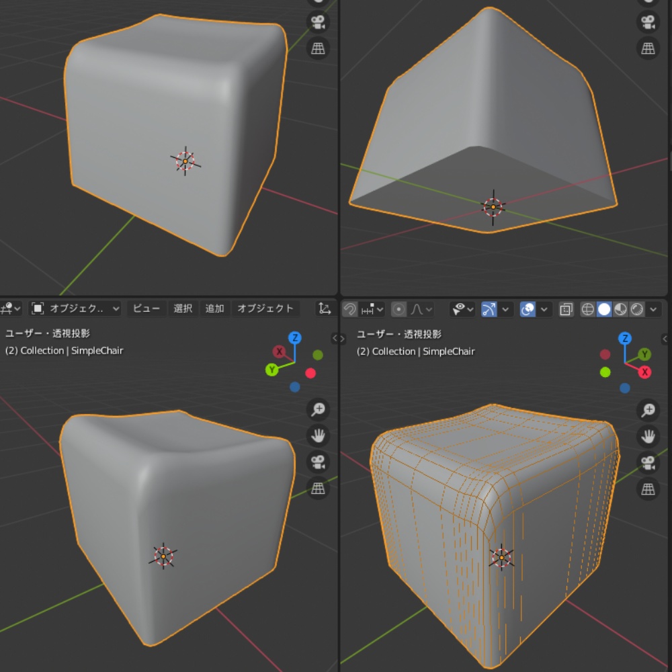Click Collection | SimpleChair text in bottom-left viewport
The image size is (672, 672).
pyautogui.click(x=72, y=351)
